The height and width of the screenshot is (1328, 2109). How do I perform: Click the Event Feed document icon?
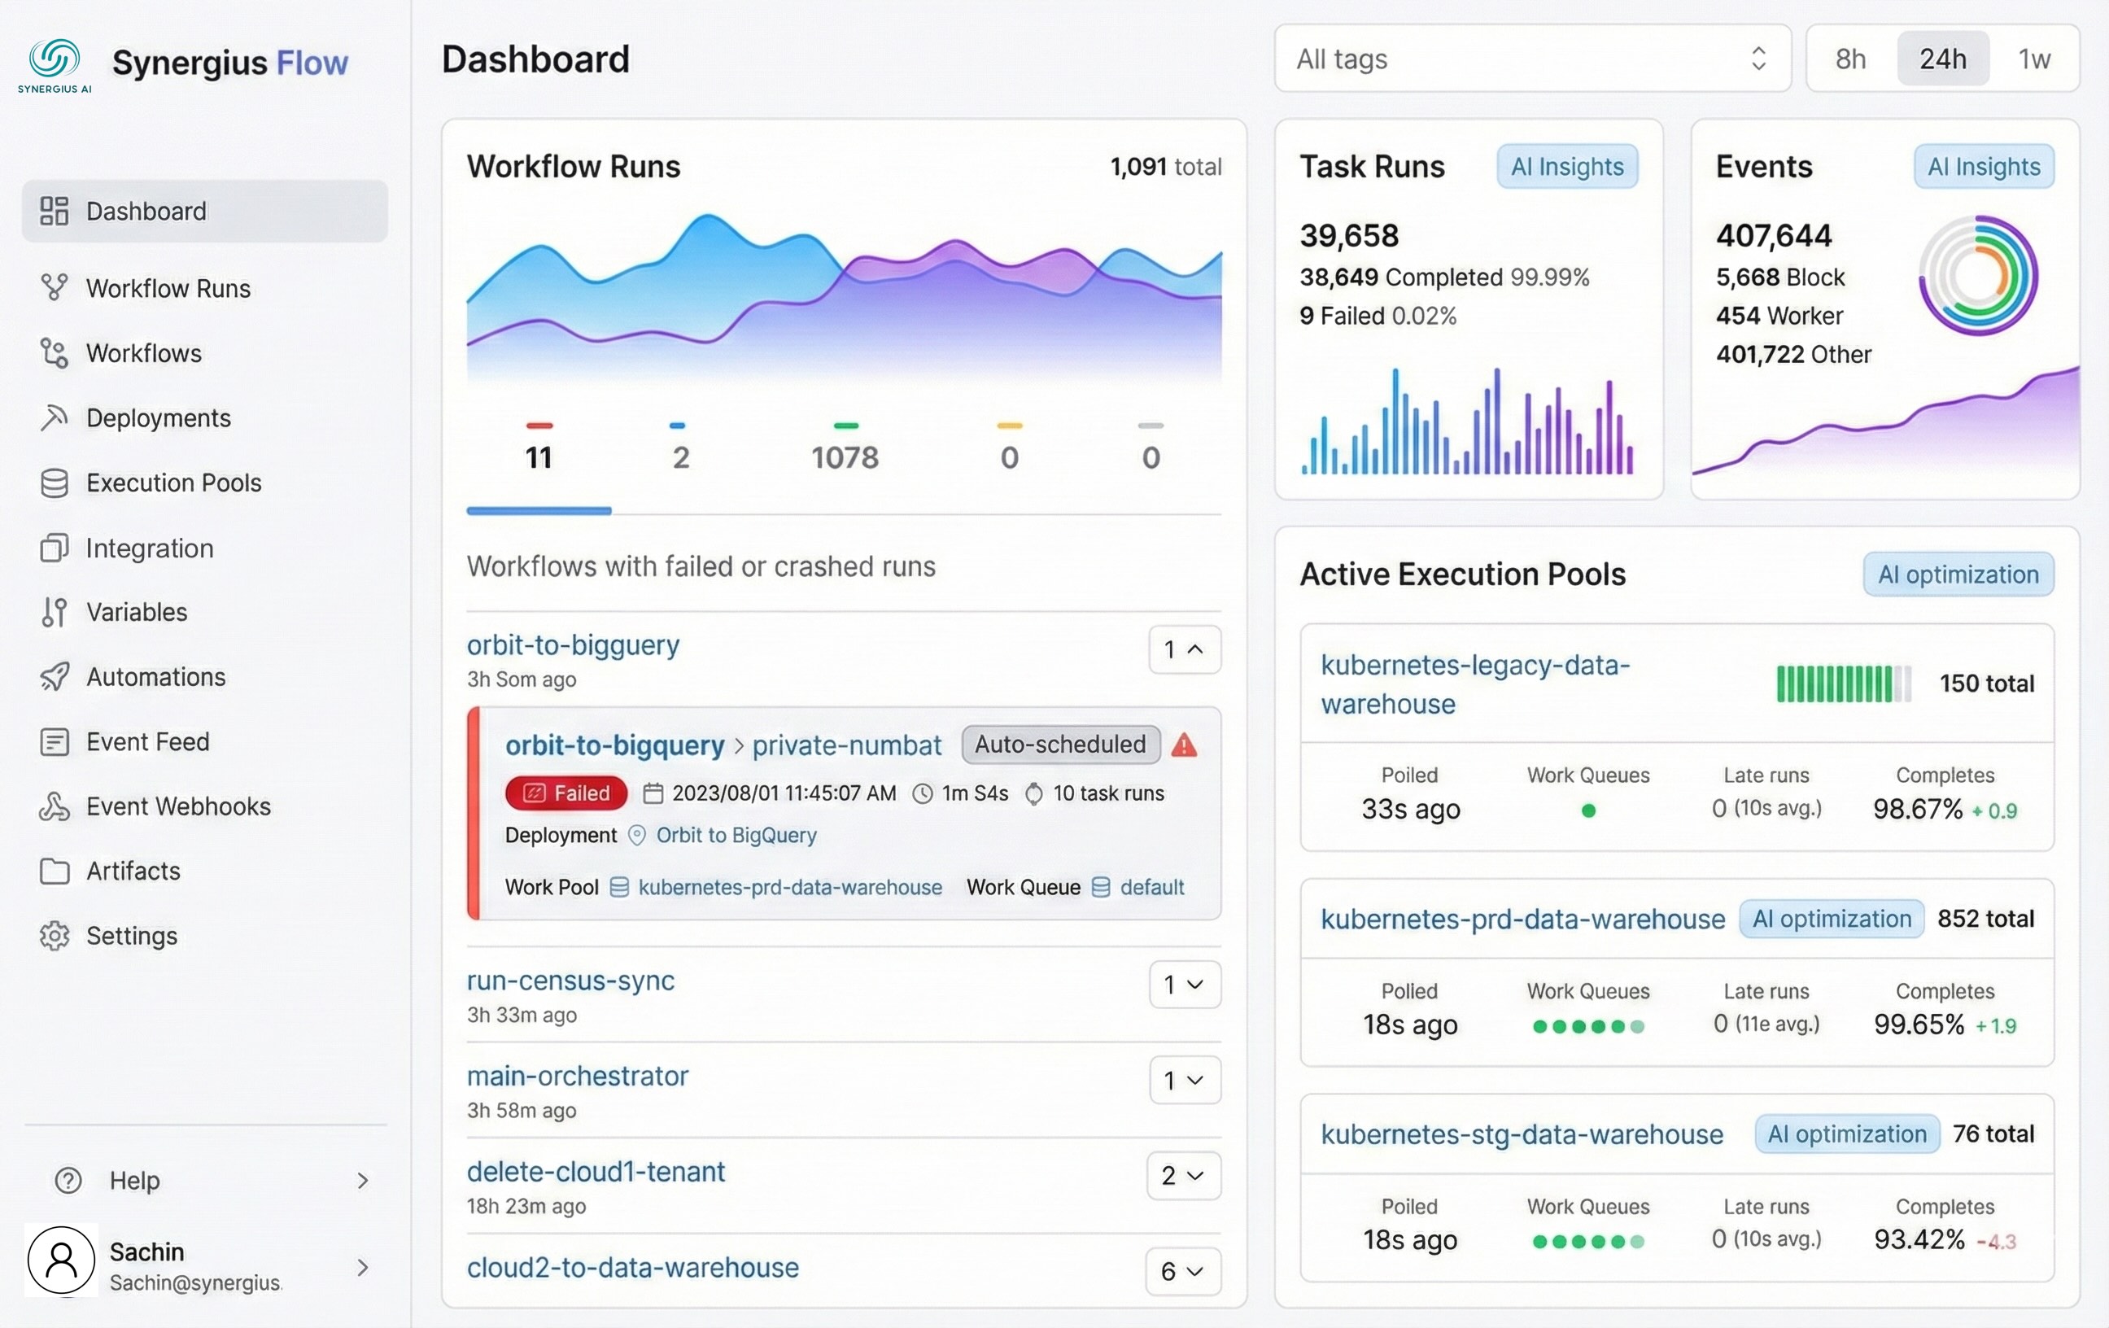click(x=55, y=741)
